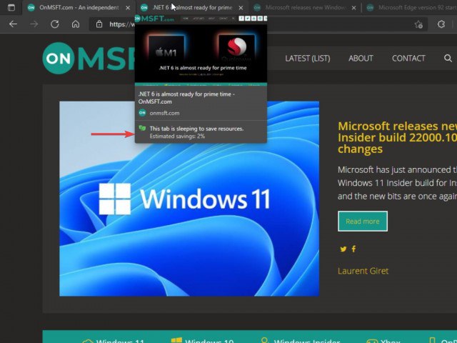Select the Xbox category link
457x343 pixels.
(383, 341)
